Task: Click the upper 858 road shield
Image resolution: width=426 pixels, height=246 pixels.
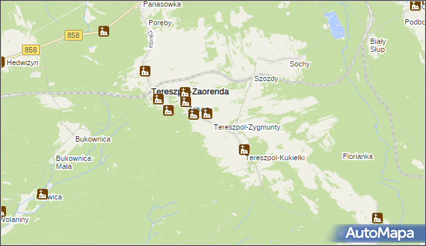Action: click(73, 35)
